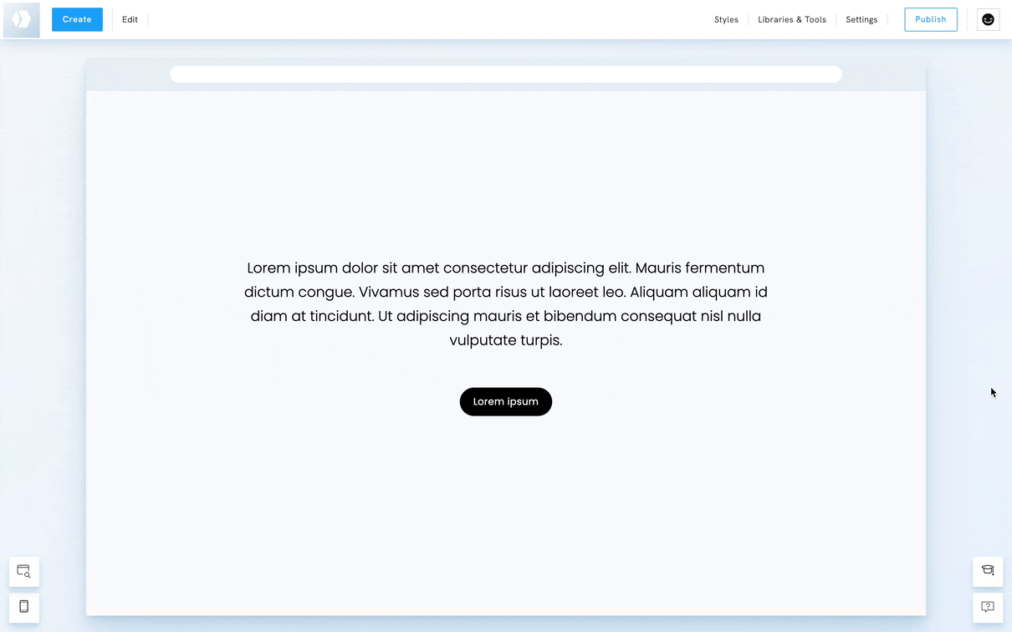Open the Edit menu
Image resolution: width=1012 pixels, height=632 pixels.
point(130,19)
